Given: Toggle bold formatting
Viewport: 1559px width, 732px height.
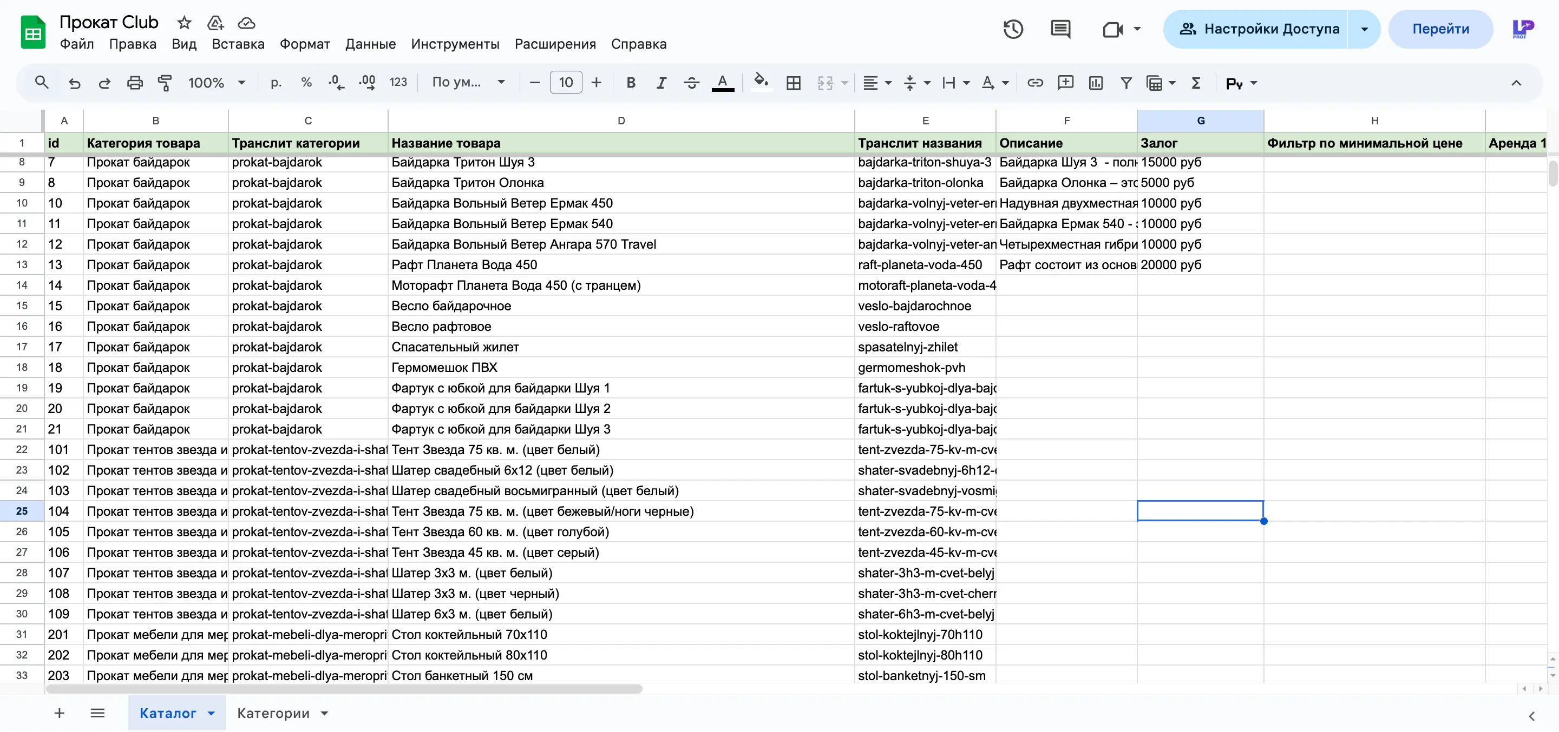Looking at the screenshot, I should tap(631, 83).
